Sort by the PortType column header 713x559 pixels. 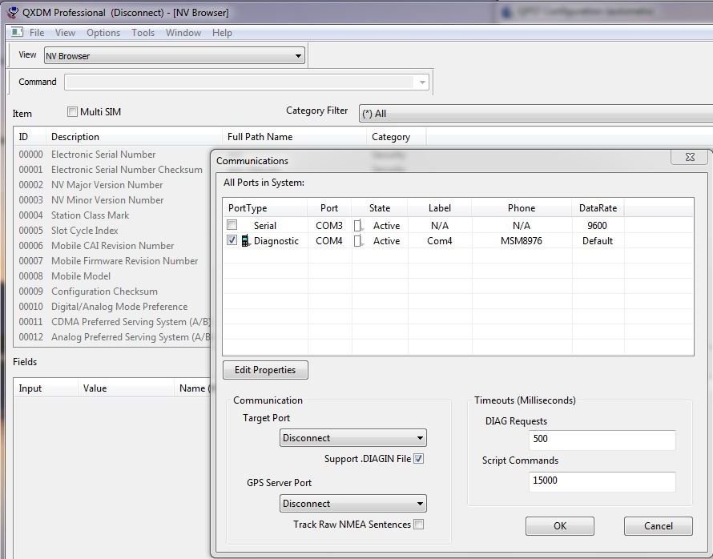264,208
